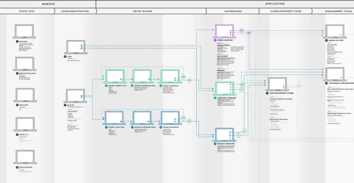The image size is (354, 183).
Task: Click Payments heading under Manage Account
Action: pyautogui.click(x=331, y=58)
